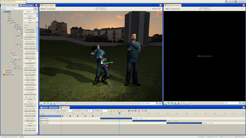Toggle the lightbulb icon in Secondary Viewport toolbar
The height and width of the screenshot is (138, 246).
(x=190, y=103)
